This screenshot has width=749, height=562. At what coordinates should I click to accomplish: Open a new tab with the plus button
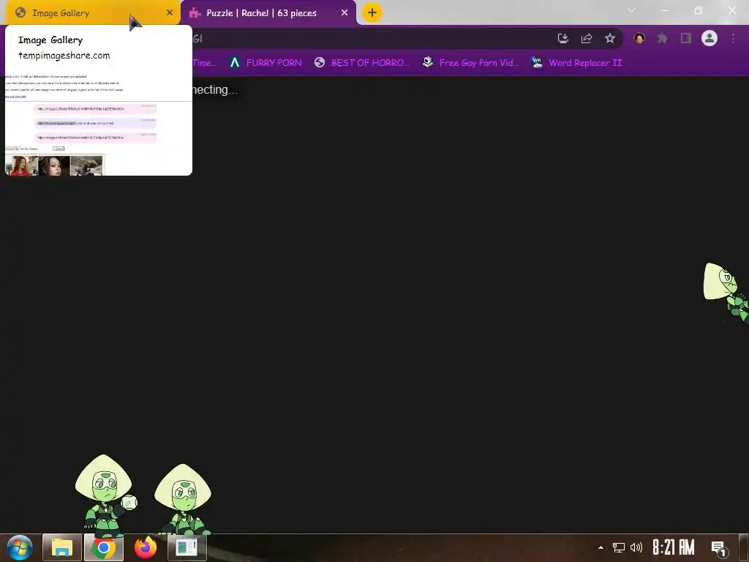[372, 13]
